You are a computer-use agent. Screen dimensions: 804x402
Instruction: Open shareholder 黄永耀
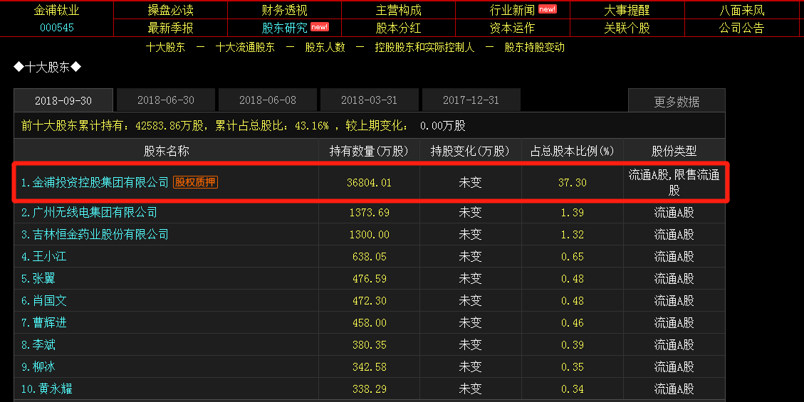point(56,388)
